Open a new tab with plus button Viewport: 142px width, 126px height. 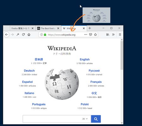point(90,28)
